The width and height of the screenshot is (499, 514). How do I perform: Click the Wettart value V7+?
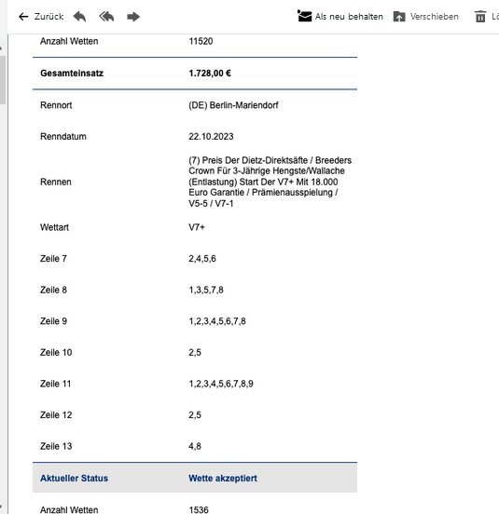[197, 227]
